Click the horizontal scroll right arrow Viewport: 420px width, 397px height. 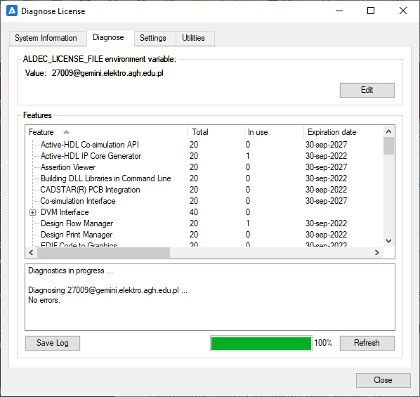[377, 252]
